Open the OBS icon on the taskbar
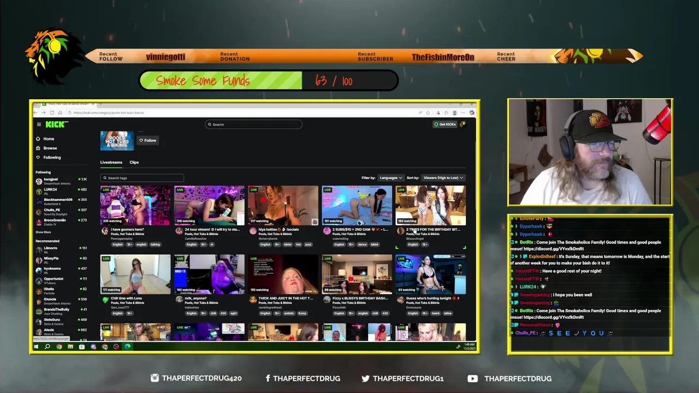The height and width of the screenshot is (393, 699). (116, 347)
